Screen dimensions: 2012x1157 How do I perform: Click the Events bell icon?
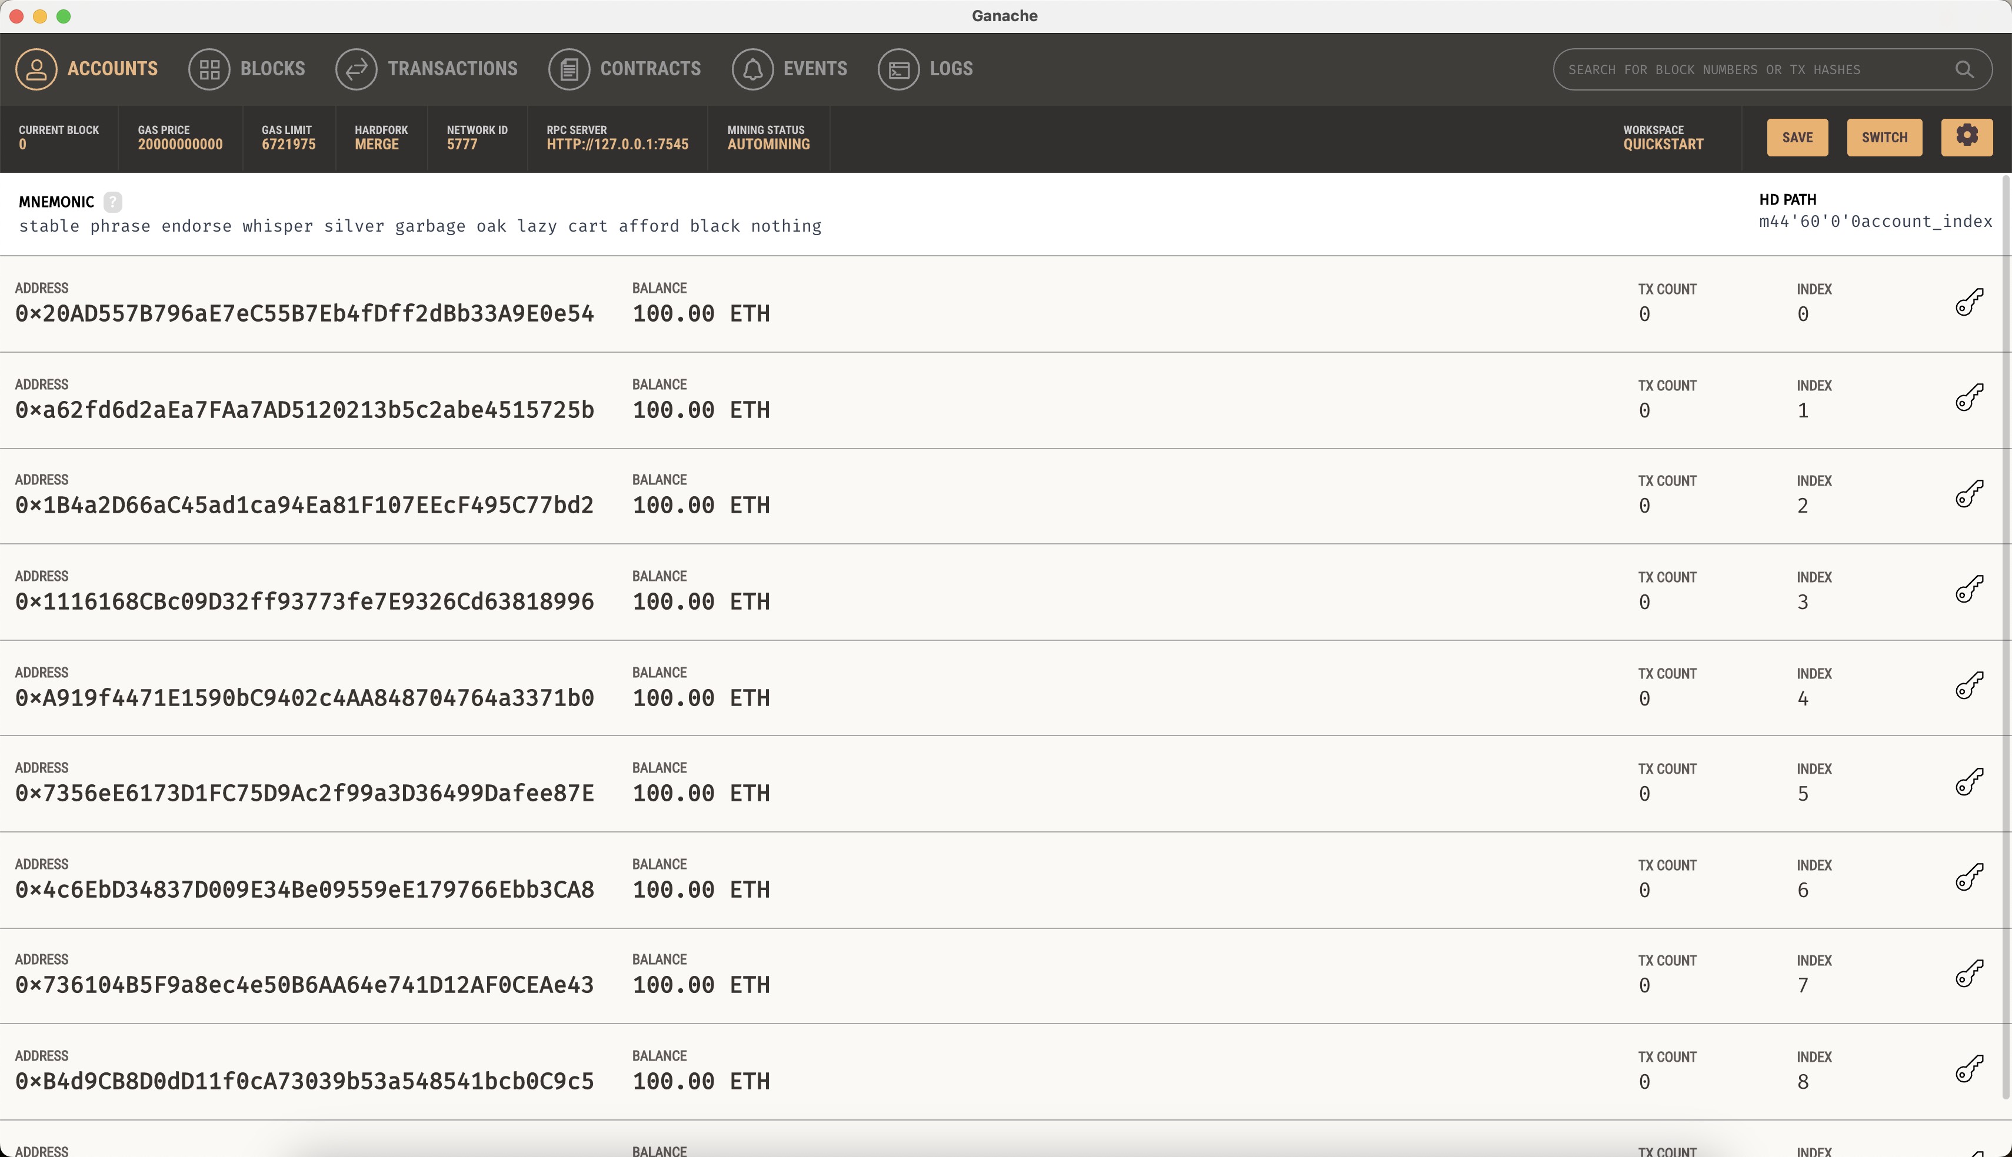(x=753, y=69)
